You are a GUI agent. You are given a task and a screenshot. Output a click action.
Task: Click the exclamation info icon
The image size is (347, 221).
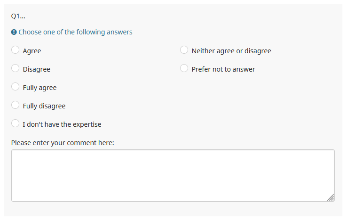pos(14,32)
